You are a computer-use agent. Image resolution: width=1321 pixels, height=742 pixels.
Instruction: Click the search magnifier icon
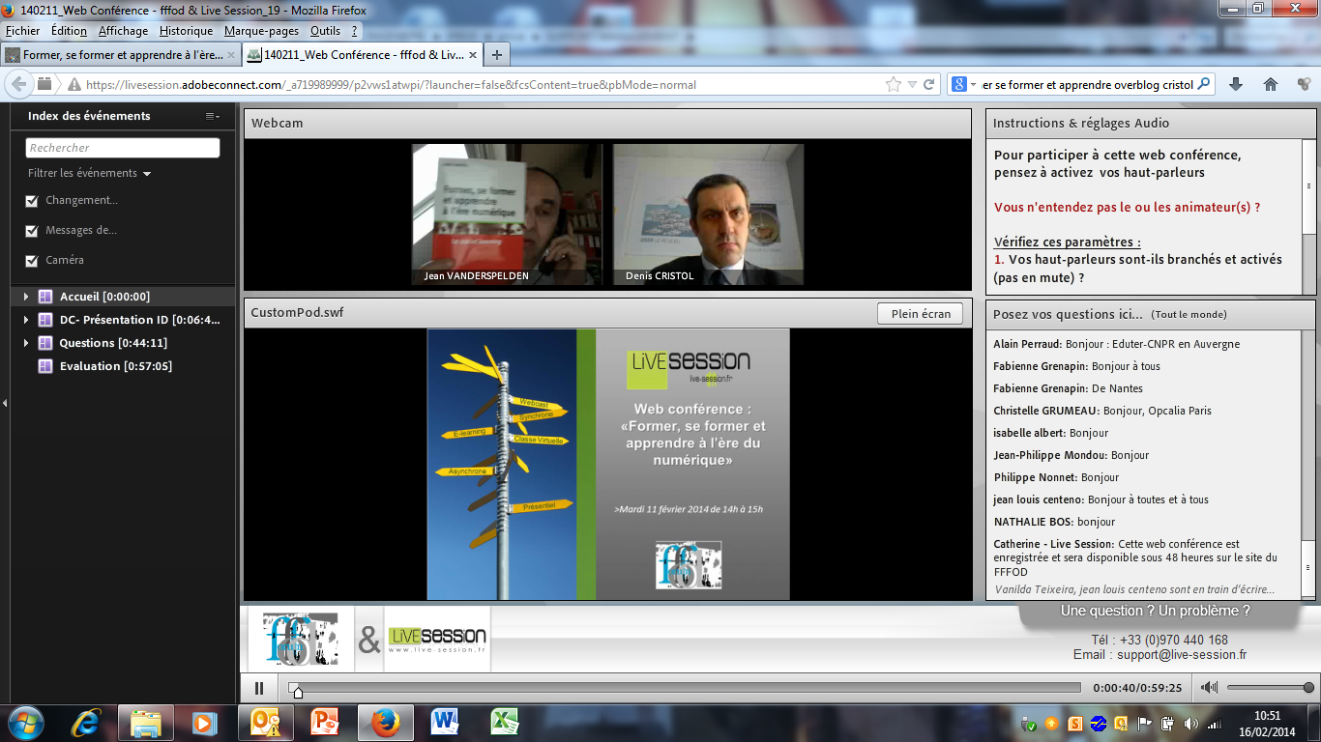pos(1204,84)
